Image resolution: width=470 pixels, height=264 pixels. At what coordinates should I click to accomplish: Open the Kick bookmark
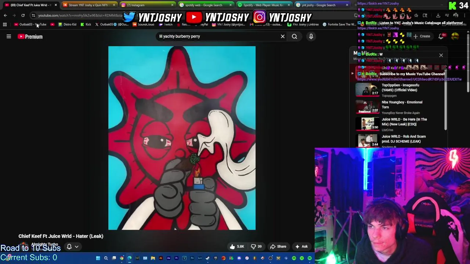pyautogui.click(x=86, y=25)
